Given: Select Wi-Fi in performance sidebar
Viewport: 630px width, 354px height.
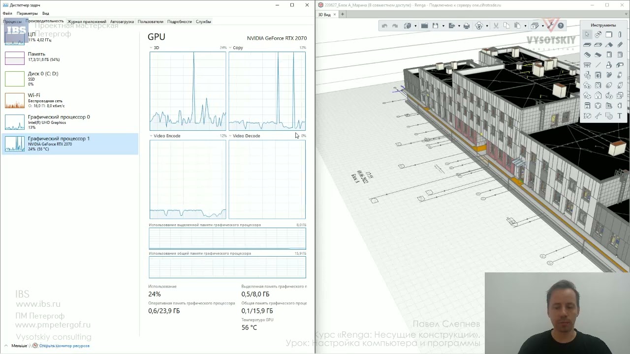Looking at the screenshot, I should point(70,100).
